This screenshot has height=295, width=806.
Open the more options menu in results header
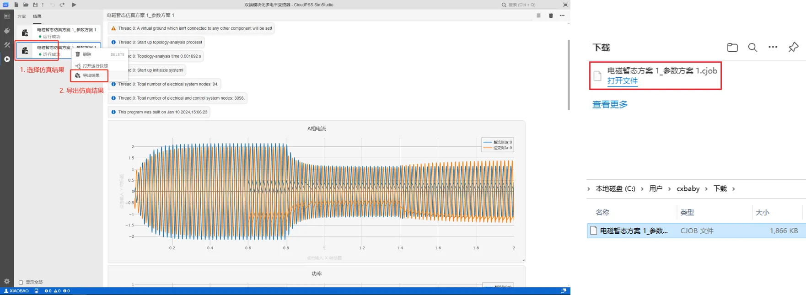(x=562, y=16)
